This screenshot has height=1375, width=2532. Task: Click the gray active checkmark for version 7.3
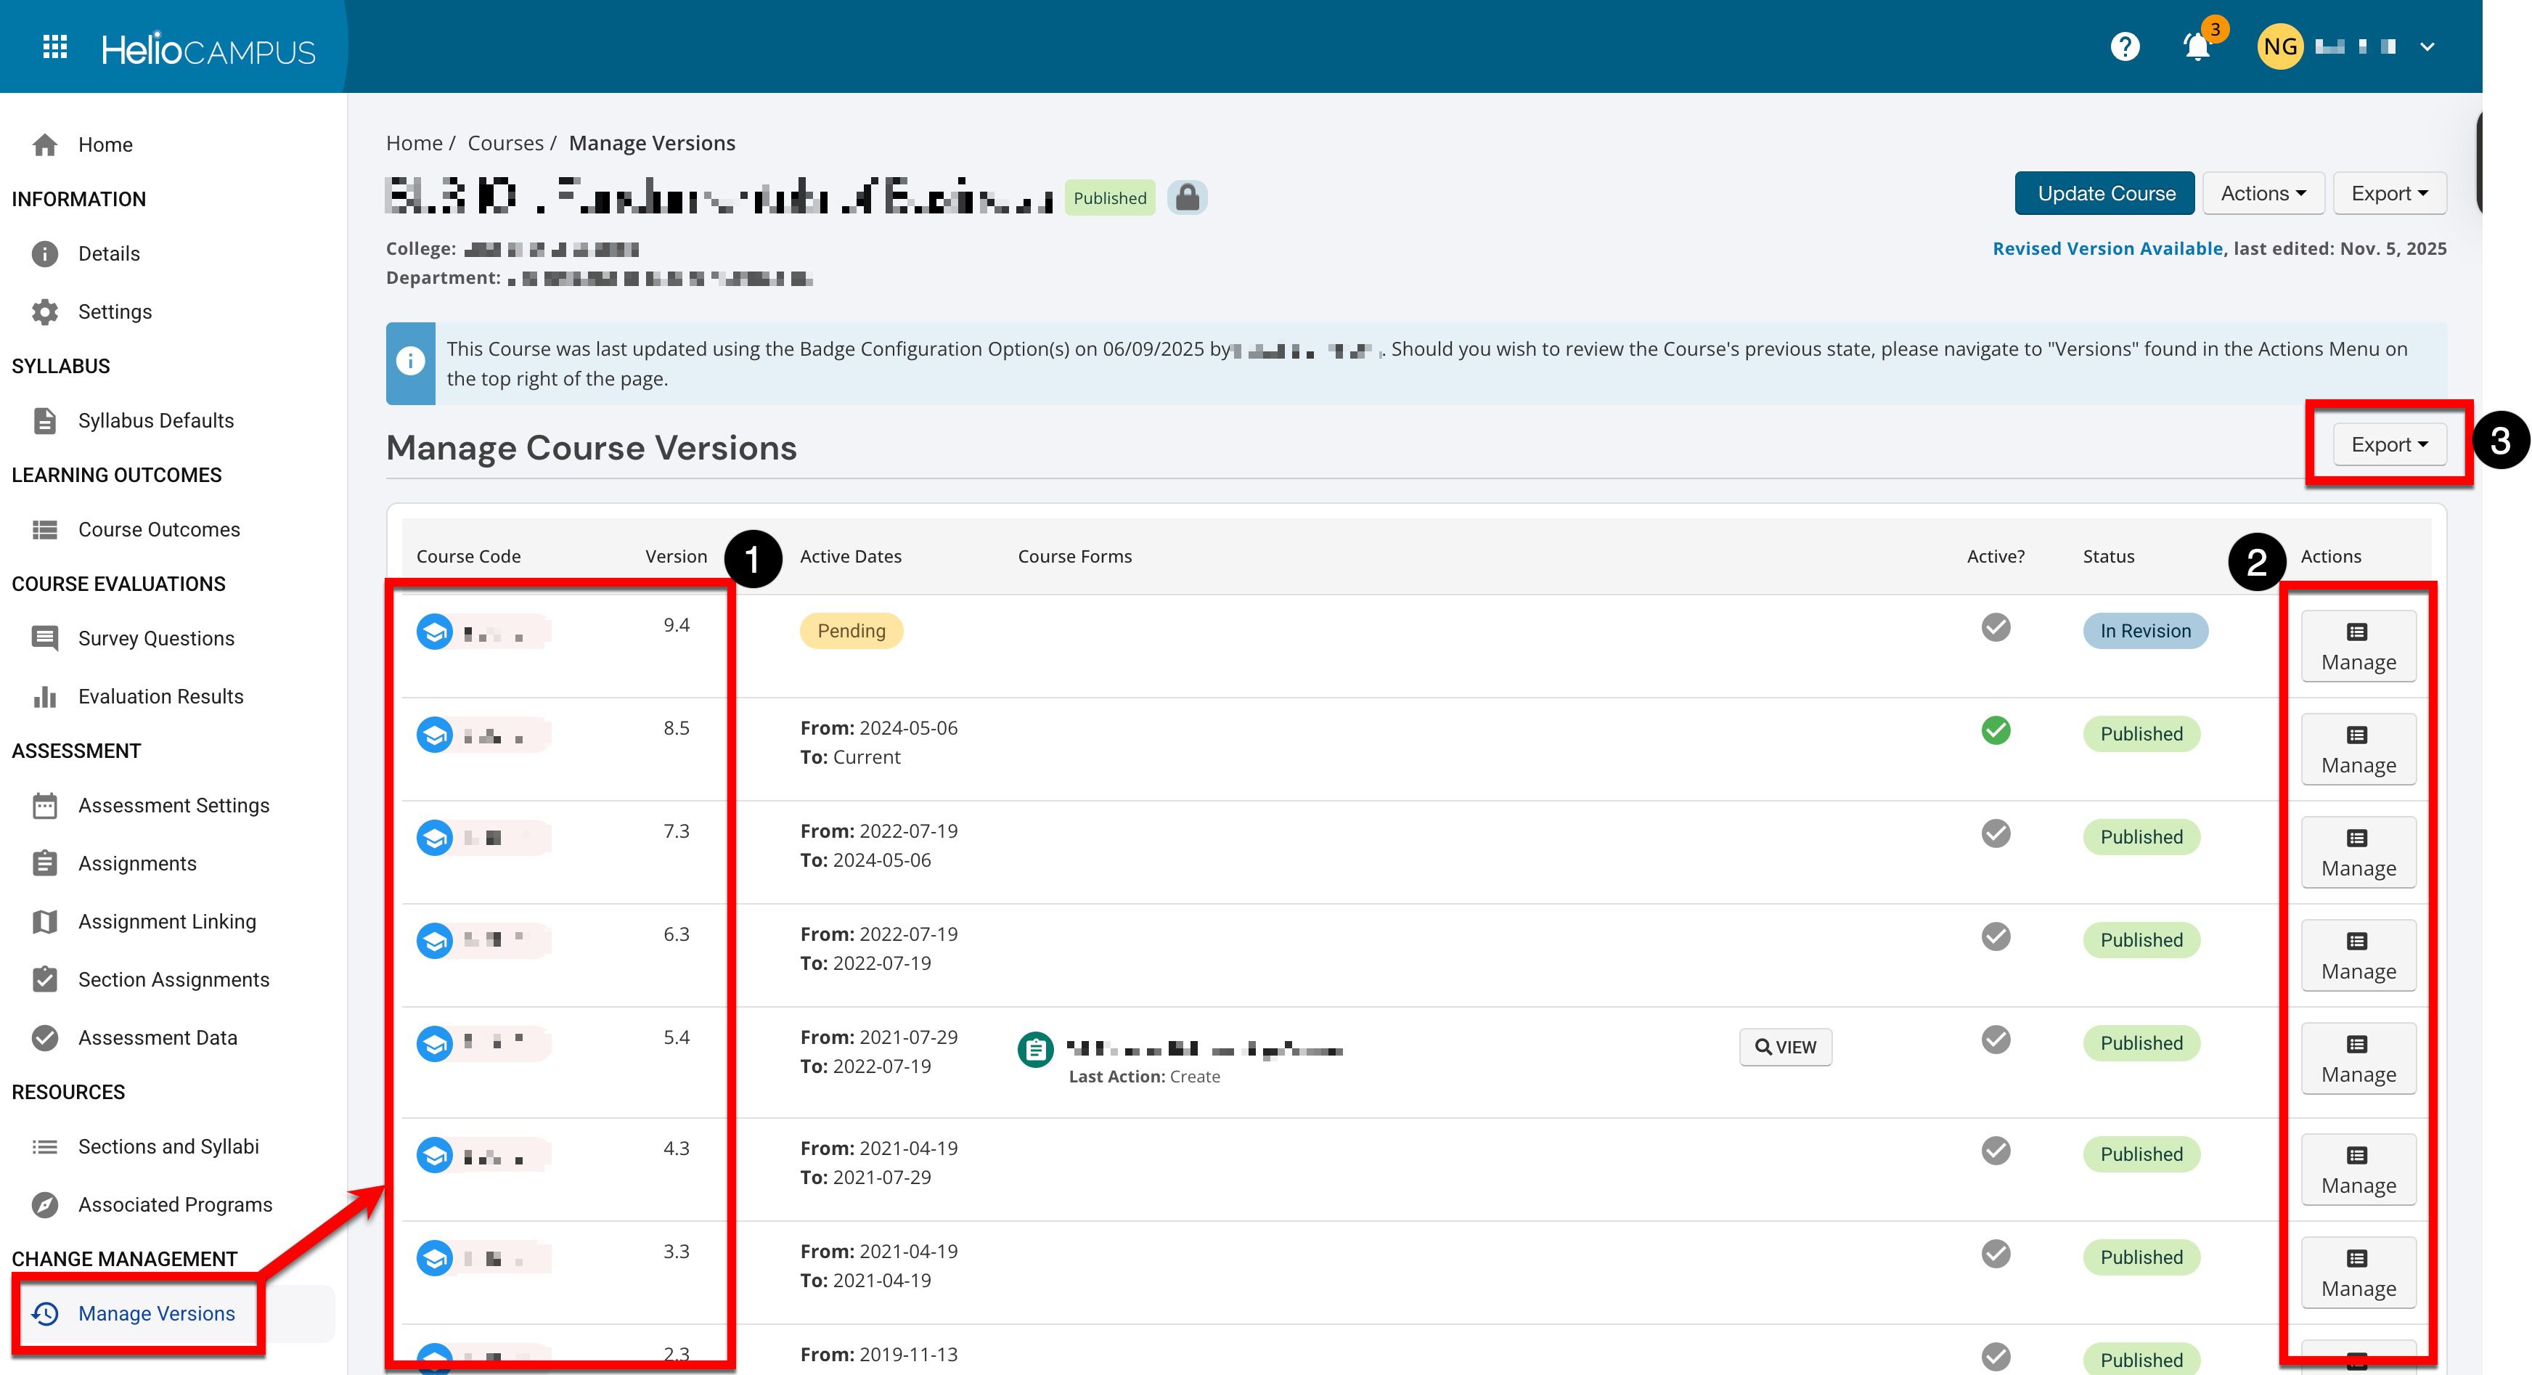coord(1996,834)
